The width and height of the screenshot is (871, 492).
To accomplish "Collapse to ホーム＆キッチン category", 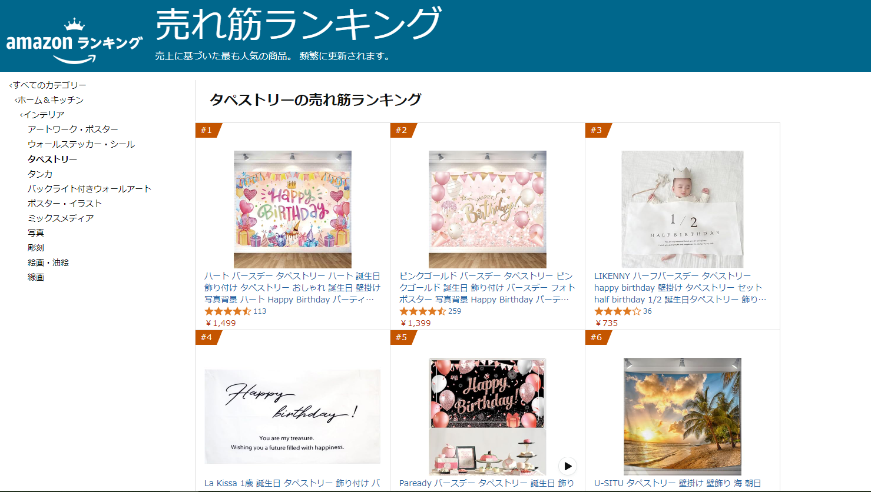I will pyautogui.click(x=49, y=100).
